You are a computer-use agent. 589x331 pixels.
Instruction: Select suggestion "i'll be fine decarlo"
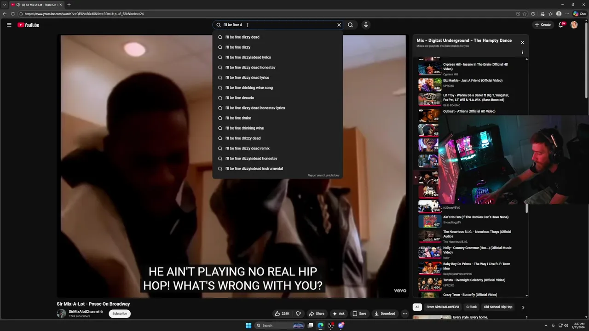coord(277,98)
